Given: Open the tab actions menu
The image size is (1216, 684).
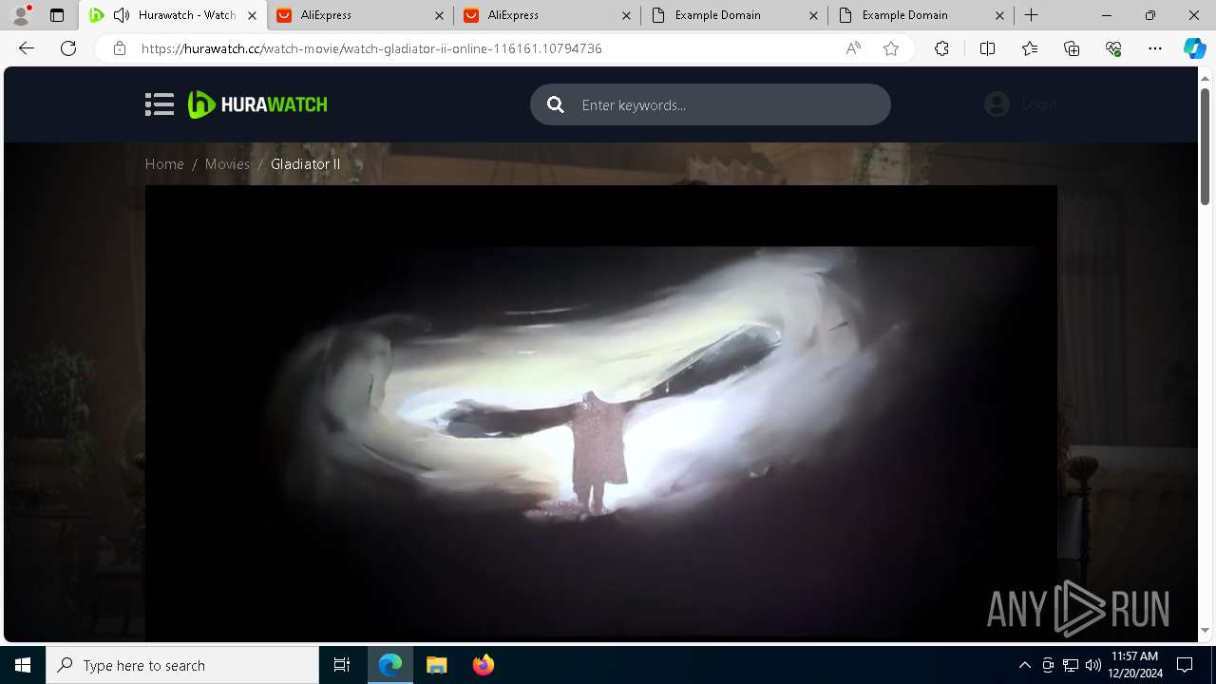Looking at the screenshot, I should tap(57, 15).
